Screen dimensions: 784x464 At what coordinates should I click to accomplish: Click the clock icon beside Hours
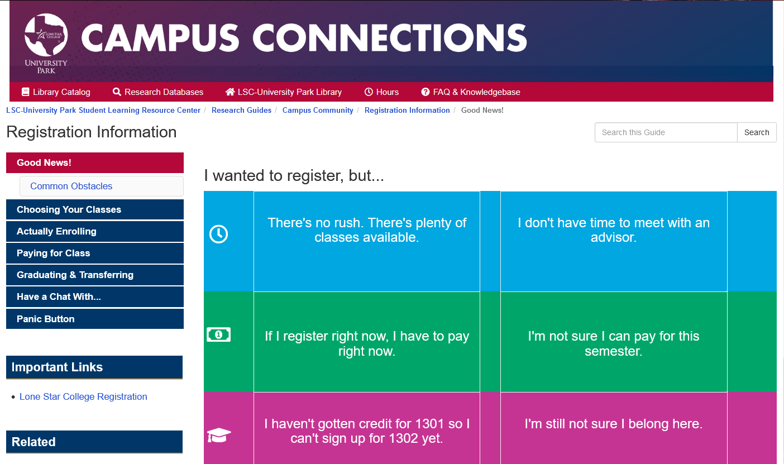(369, 92)
